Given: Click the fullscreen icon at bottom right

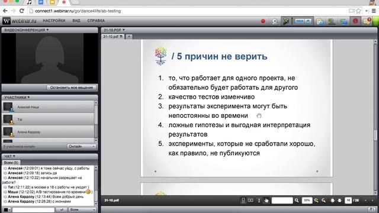Looking at the screenshot, I should pyautogui.click(x=372, y=210).
